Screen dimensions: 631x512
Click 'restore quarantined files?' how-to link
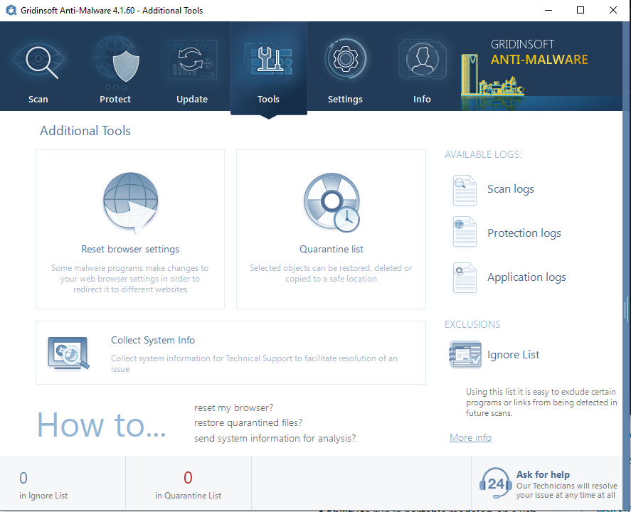(248, 422)
